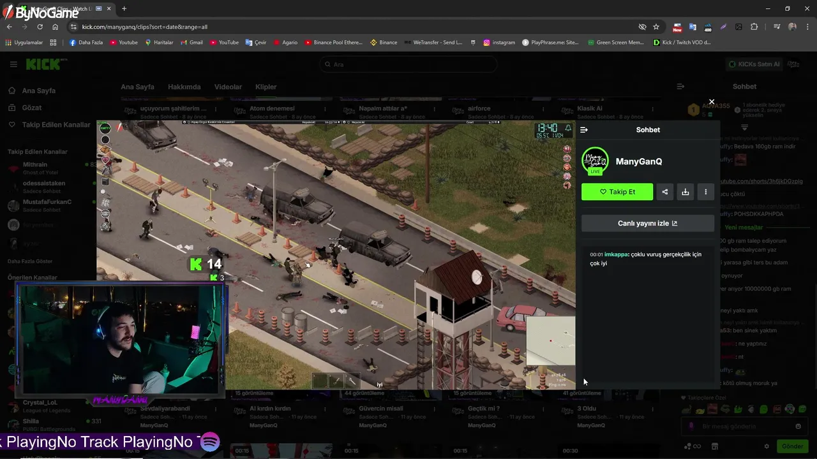817x459 pixels.
Task: Click the chat message input field
Action: (x=744, y=426)
